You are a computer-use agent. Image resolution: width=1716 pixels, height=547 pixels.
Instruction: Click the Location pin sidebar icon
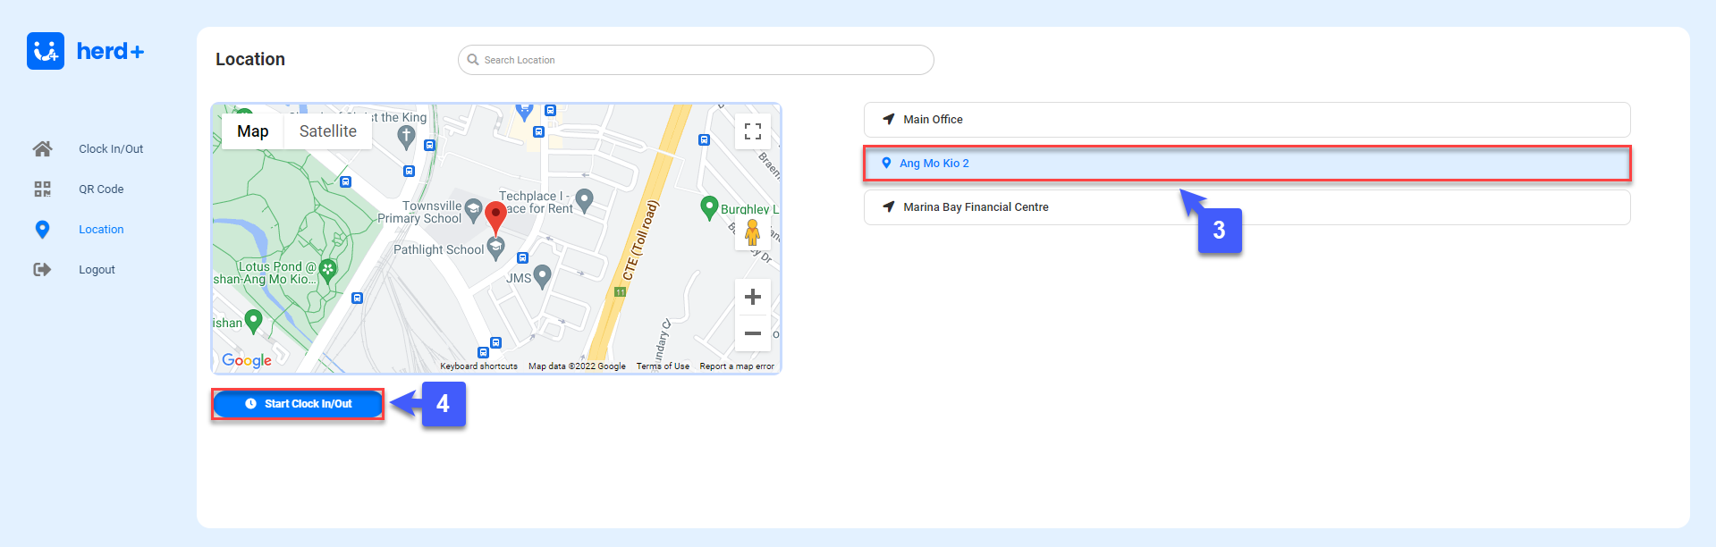point(42,230)
